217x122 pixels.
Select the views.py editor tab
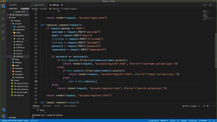point(56,5)
